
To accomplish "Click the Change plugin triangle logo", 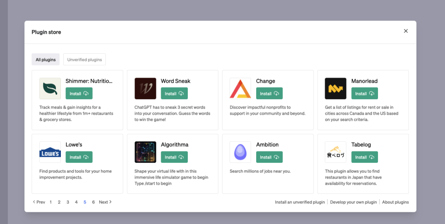I will tap(240, 88).
